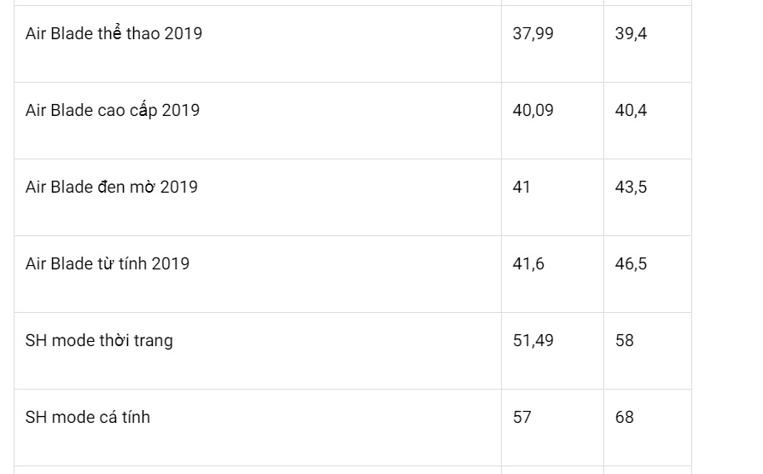This screenshot has width=763, height=474.
Task: Select the 46,5 price value
Action: point(631,264)
